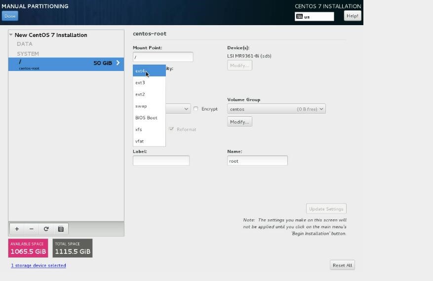This screenshot has height=281, width=433.
Task: Click into the Name field containing root
Action: pos(257,161)
